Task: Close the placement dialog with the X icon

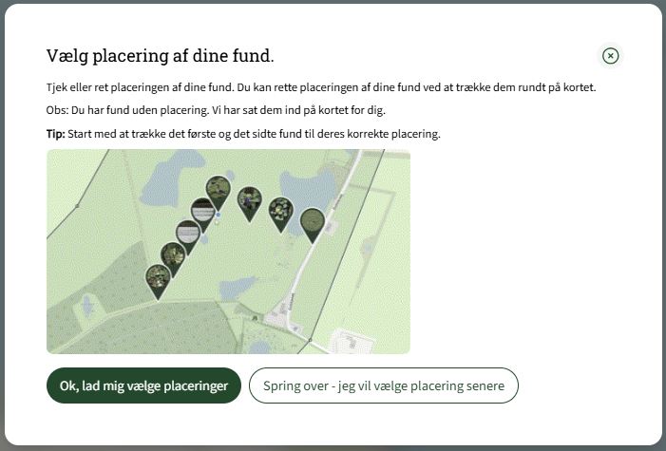Action: coord(611,56)
